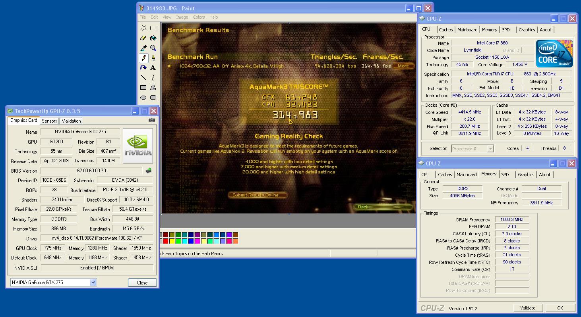Choose the Rounded Rectangle tool in Paint
The width and height of the screenshot is (581, 317).
click(153, 98)
